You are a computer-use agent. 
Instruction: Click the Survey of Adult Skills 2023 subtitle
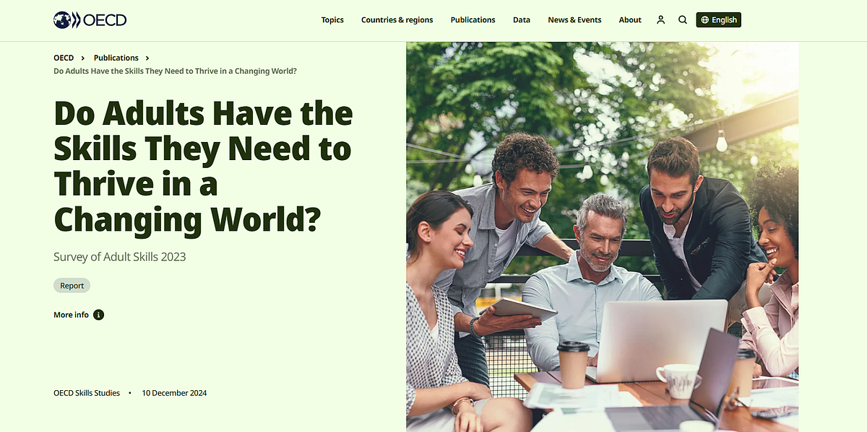120,257
